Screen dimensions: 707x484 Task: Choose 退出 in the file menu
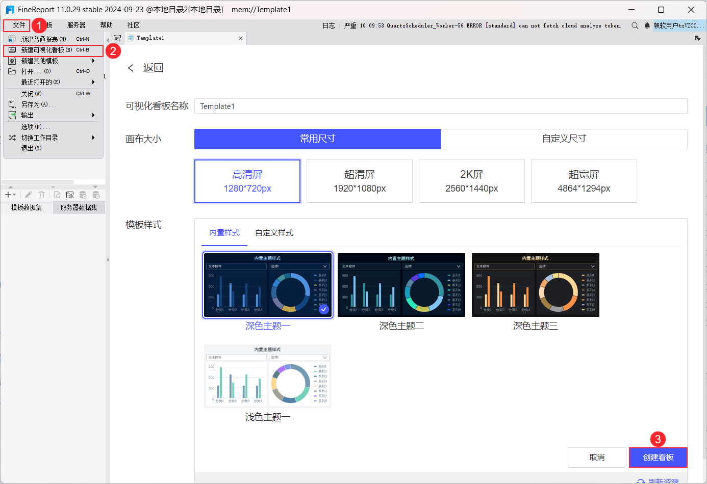coord(54,148)
